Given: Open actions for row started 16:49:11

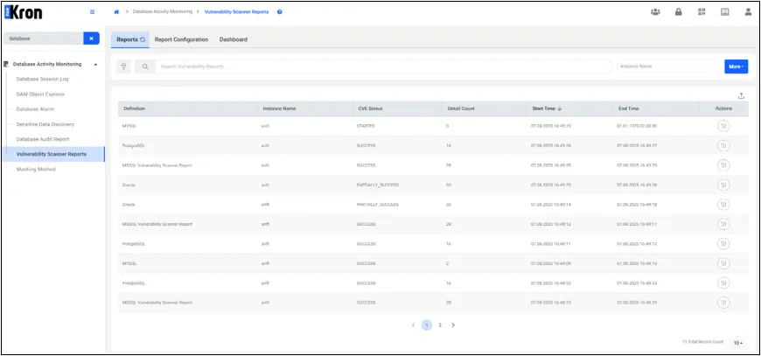Looking at the screenshot, I should point(723,243).
